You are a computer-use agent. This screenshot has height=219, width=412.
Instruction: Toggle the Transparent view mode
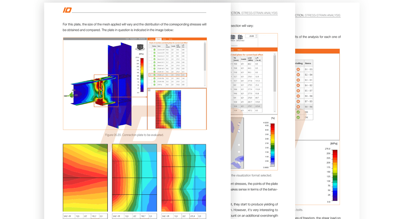coord(133,39)
